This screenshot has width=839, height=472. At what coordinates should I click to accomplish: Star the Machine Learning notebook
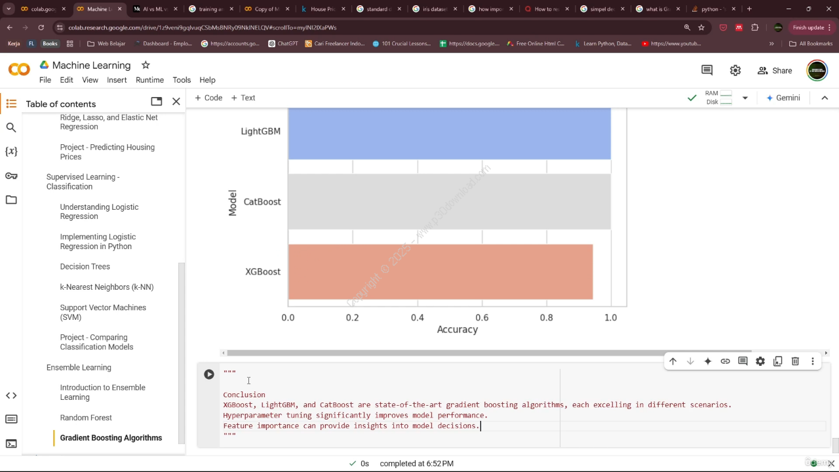[x=146, y=65]
